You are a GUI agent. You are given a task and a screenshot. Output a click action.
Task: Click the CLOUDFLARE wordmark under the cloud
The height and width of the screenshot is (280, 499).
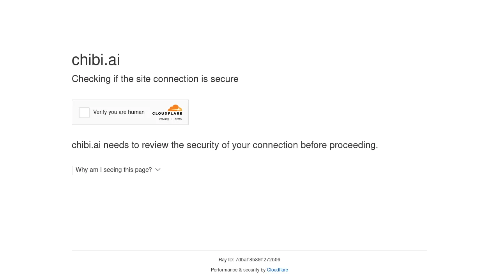[167, 114]
